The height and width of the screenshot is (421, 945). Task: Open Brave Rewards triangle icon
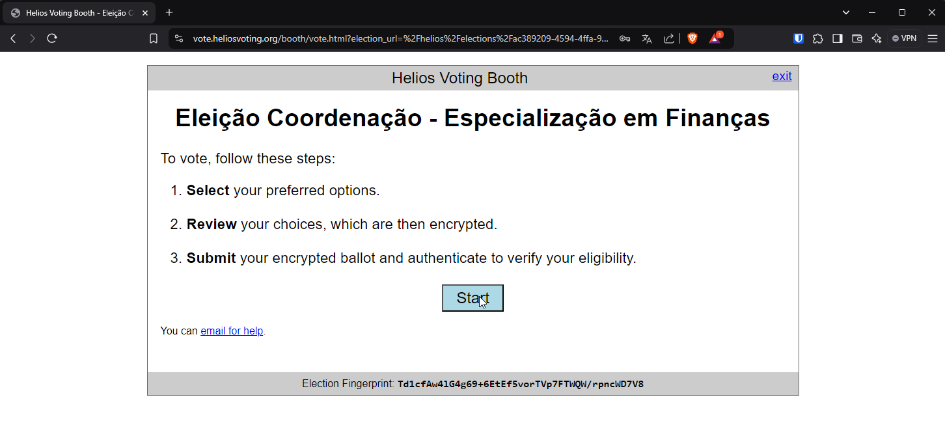pos(715,38)
